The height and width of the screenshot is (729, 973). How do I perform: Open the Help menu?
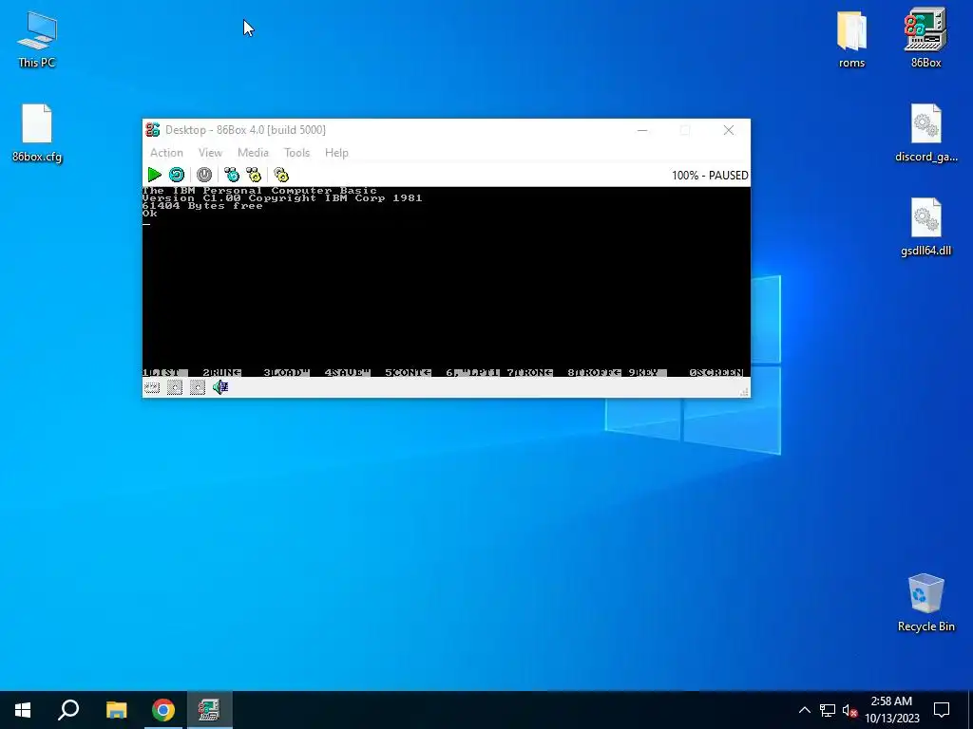click(x=336, y=153)
